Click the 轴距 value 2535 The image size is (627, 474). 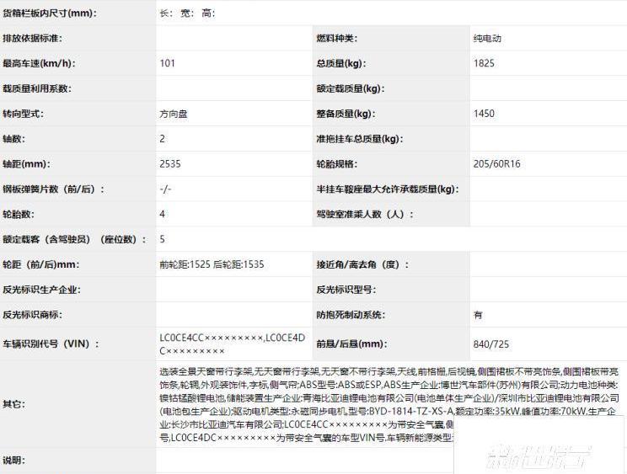click(170, 164)
